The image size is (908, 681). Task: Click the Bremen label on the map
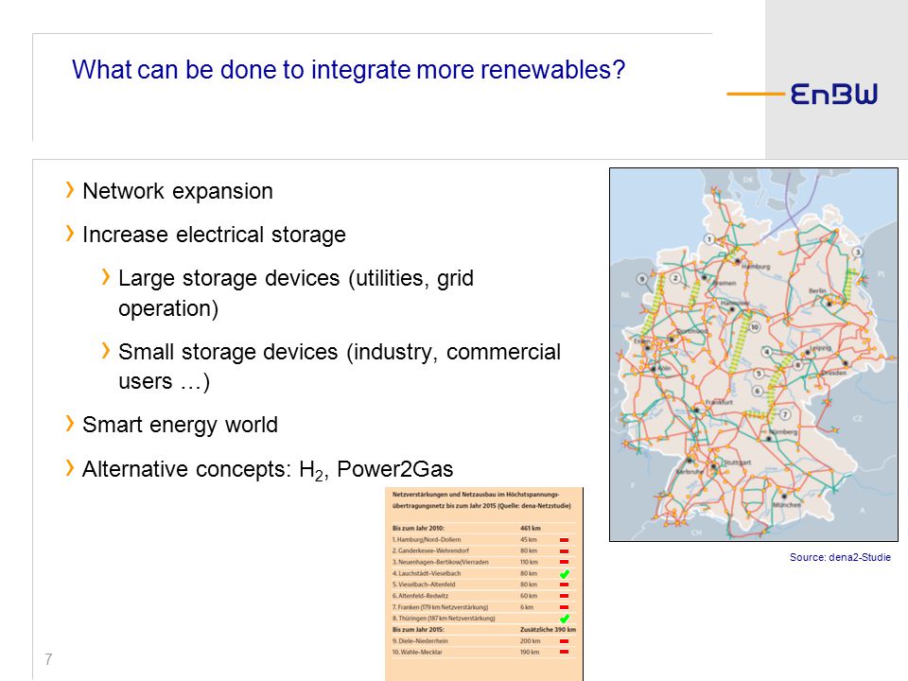coord(724,283)
